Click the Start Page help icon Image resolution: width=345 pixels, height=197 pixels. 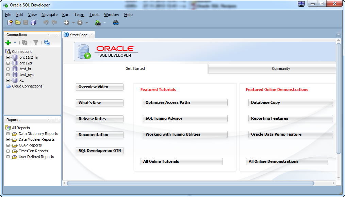66,35
